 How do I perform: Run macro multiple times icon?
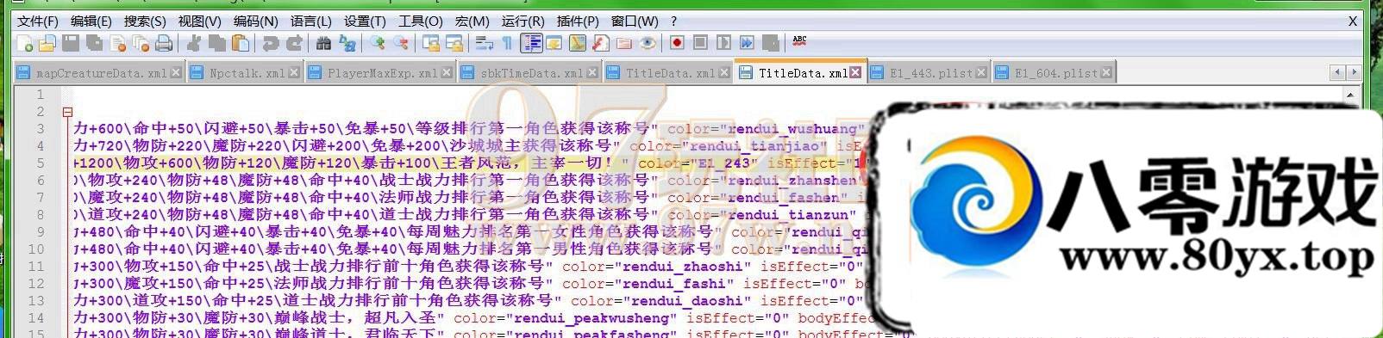(747, 43)
